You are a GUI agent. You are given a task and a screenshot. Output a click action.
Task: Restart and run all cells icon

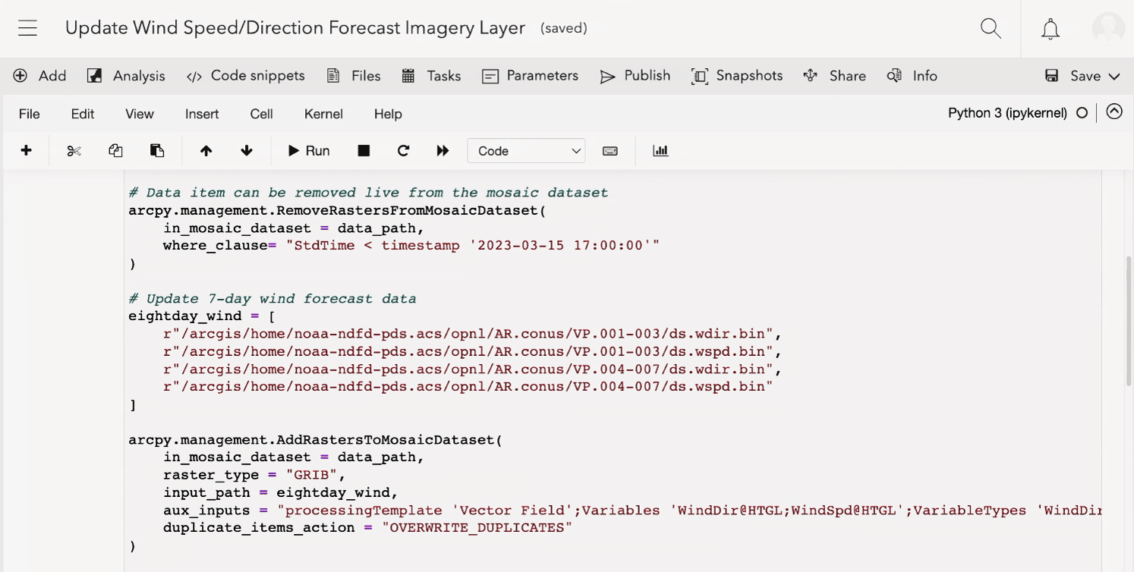coord(443,151)
